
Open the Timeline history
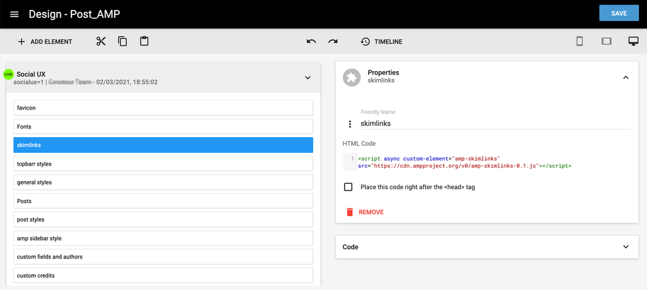coord(381,42)
